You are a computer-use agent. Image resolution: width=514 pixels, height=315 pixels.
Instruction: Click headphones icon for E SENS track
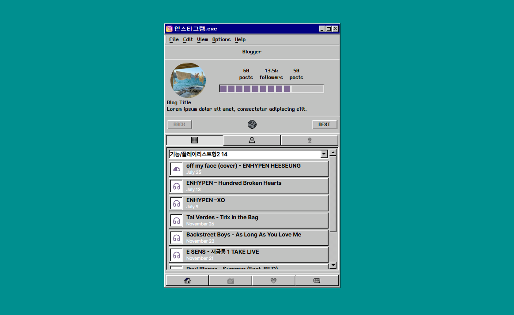176,255
